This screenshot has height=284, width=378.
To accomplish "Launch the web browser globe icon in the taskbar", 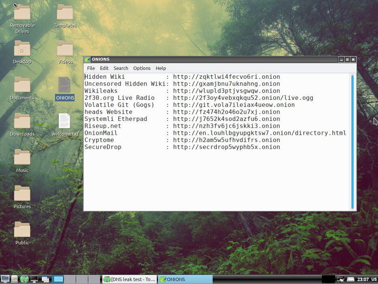I will point(24,279).
